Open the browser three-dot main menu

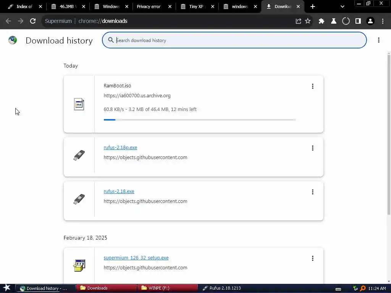383,21
